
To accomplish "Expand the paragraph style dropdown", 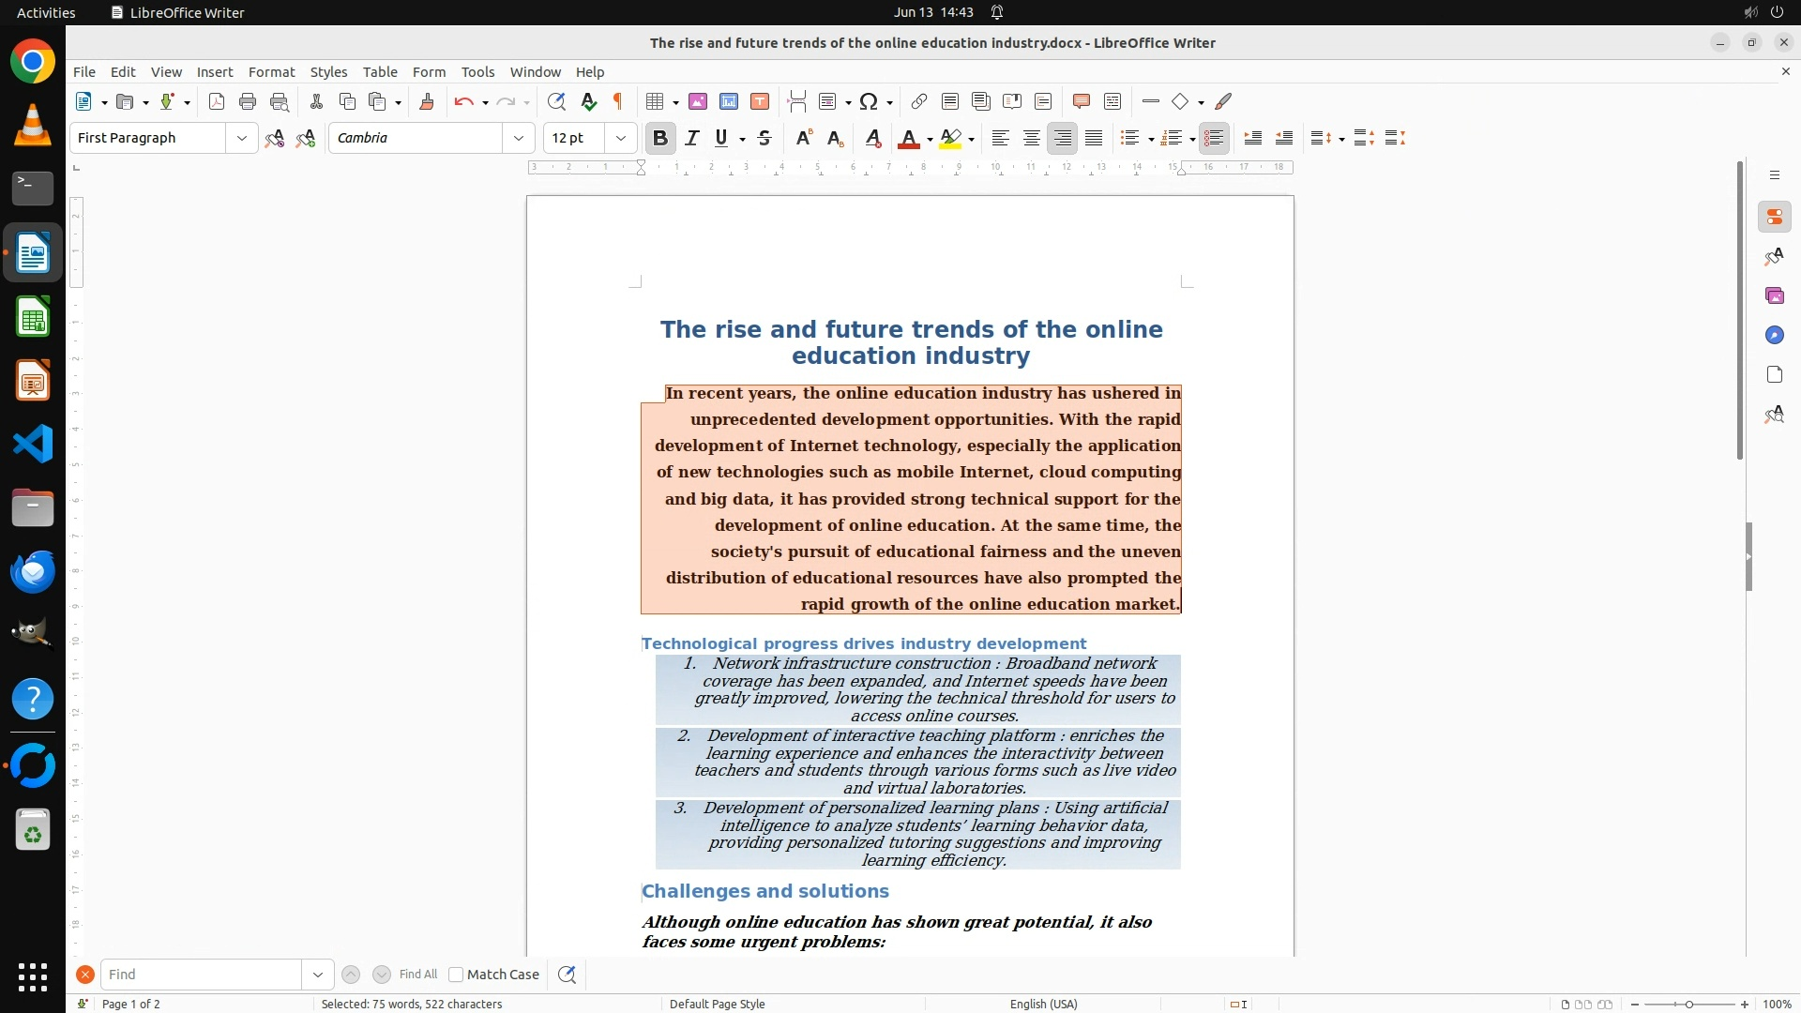I will click(x=242, y=138).
